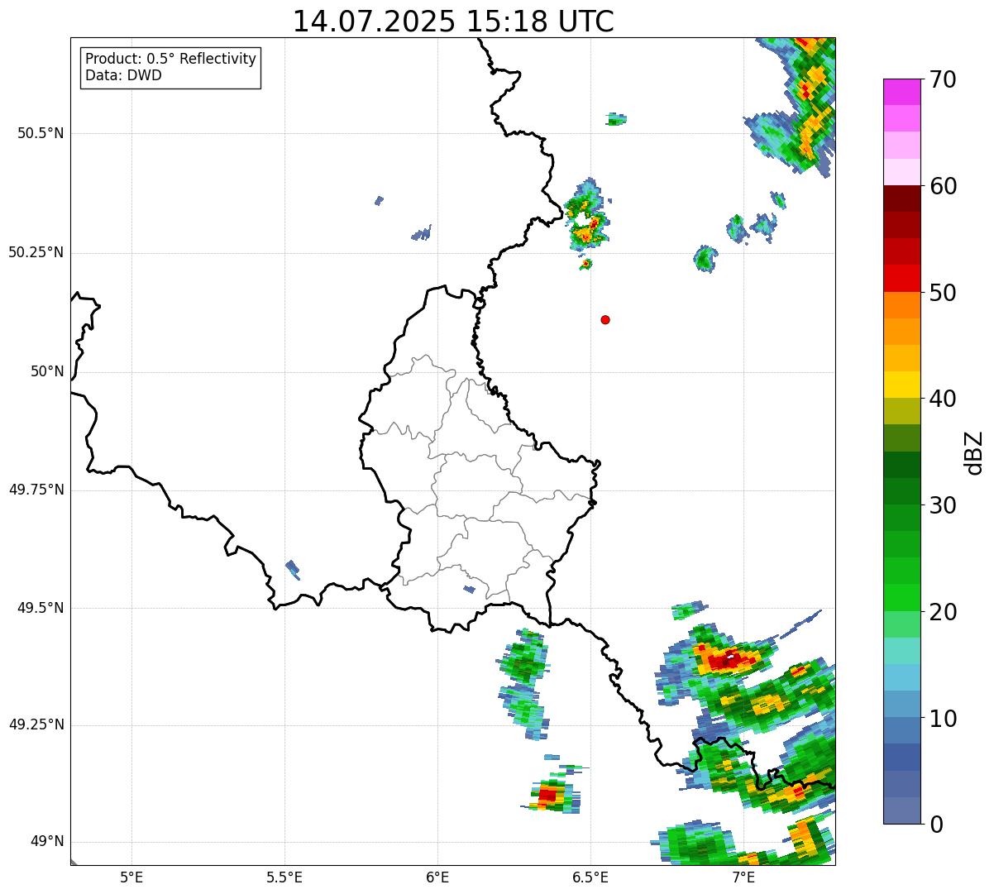Click the latitude label "50°N"

click(47, 371)
